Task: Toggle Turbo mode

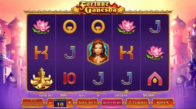Action: point(138,103)
